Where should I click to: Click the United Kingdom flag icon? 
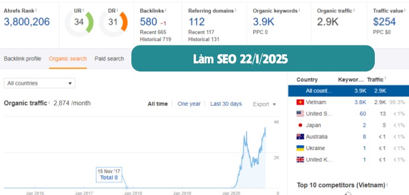click(x=300, y=160)
